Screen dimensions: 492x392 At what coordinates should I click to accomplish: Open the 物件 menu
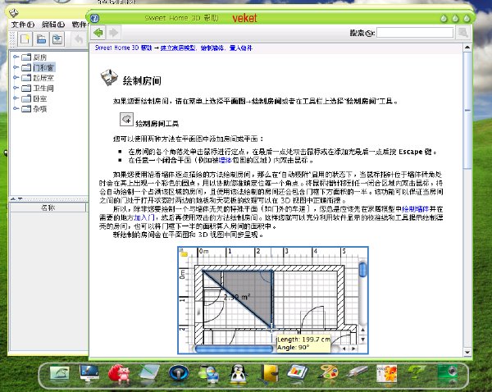(x=79, y=24)
